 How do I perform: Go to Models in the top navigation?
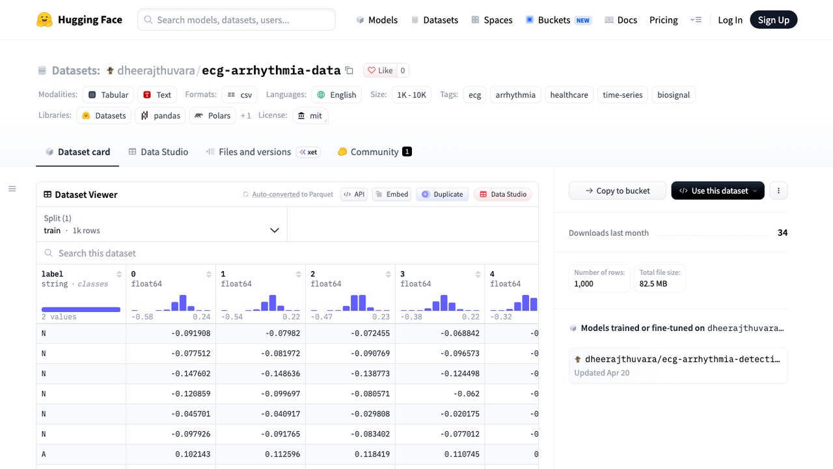pyautogui.click(x=377, y=20)
